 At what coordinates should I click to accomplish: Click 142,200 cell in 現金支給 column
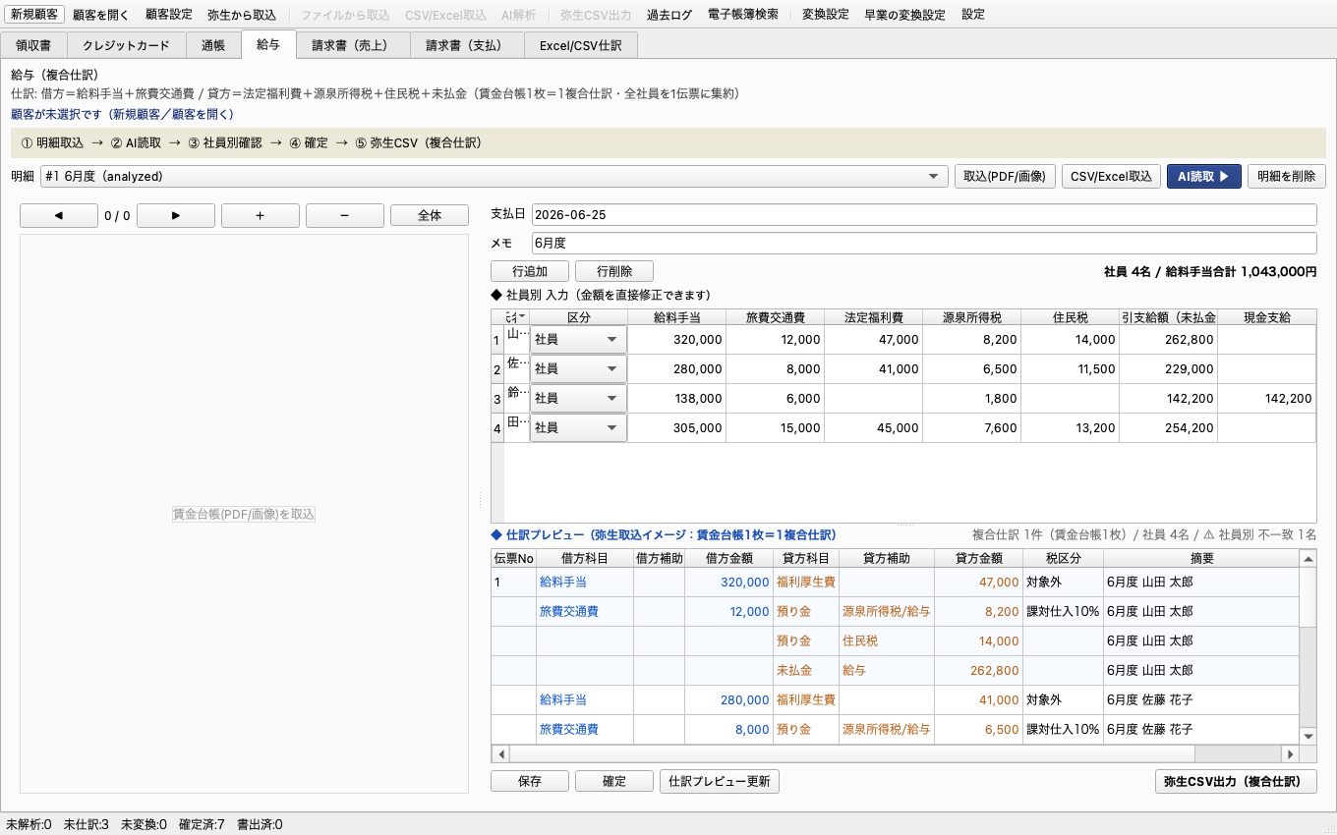[1267, 398]
